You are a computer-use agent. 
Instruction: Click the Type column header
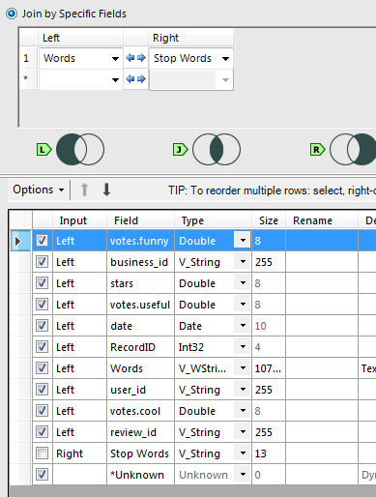[213, 220]
